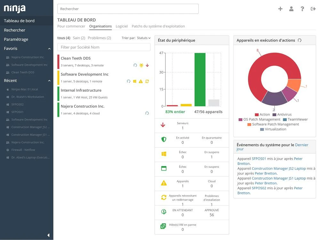
Task: Switch to Logiciel tab
Action: 122,26
